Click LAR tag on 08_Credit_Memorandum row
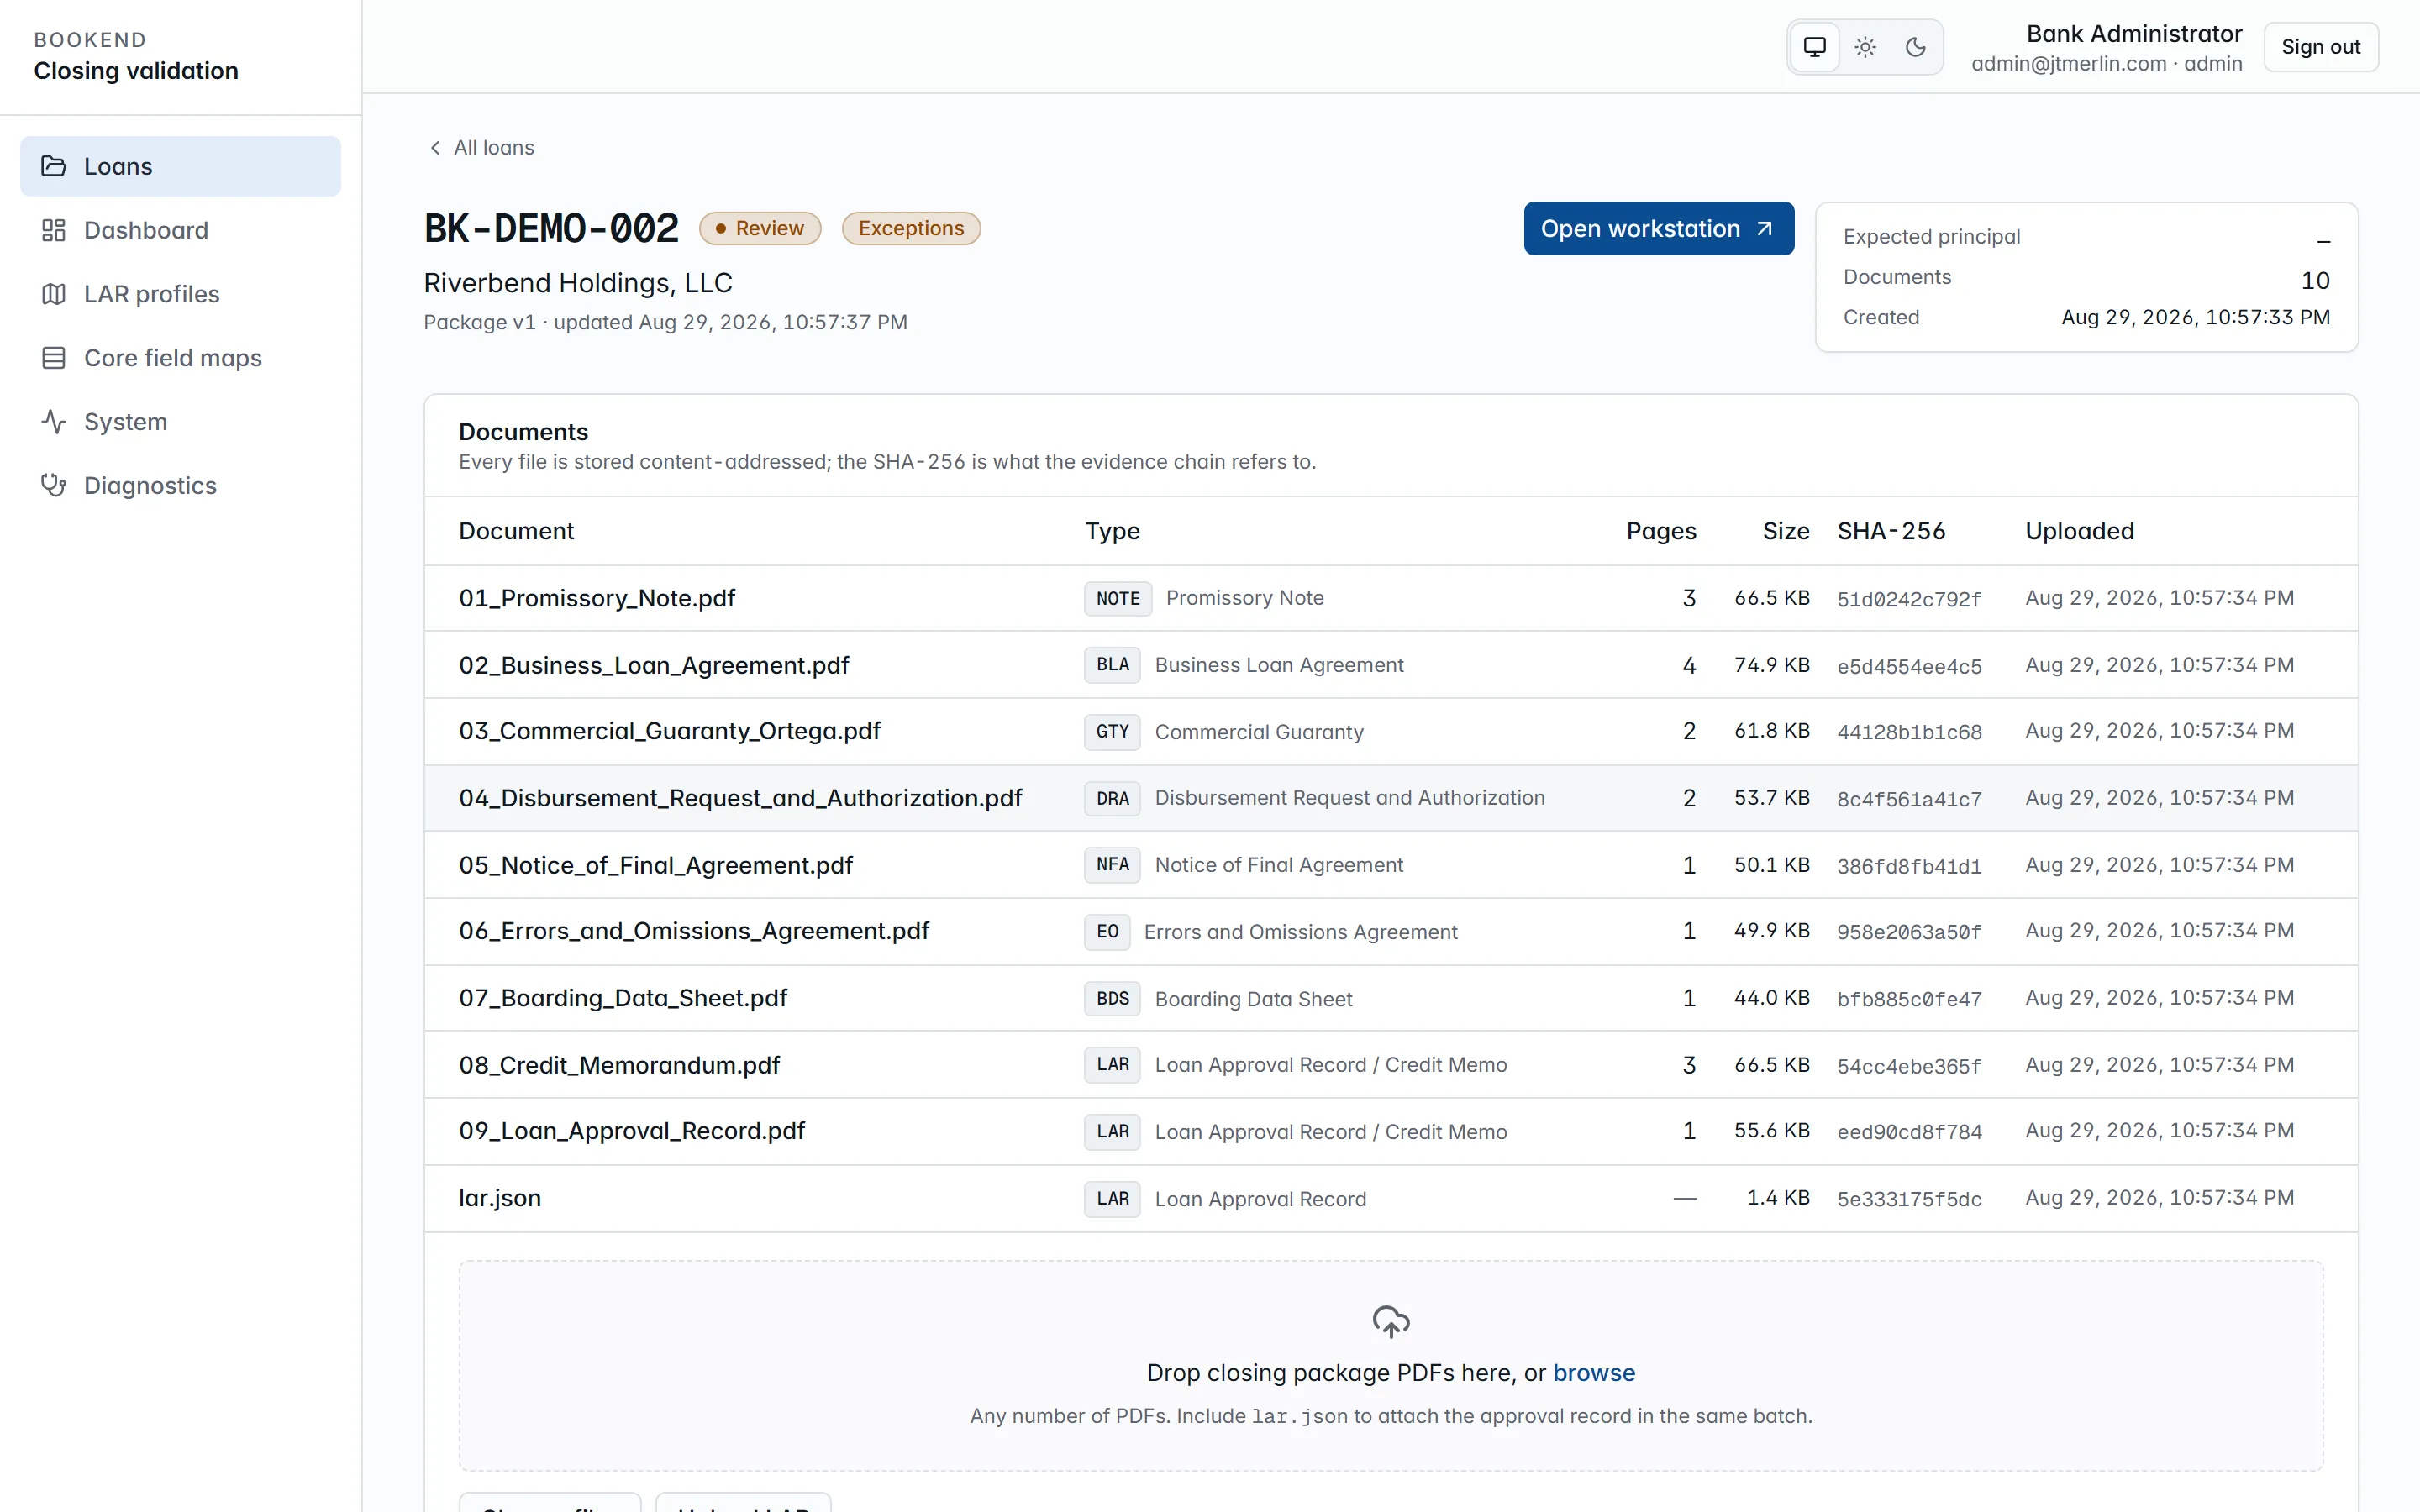The image size is (2420, 1512). pyautogui.click(x=1112, y=1065)
